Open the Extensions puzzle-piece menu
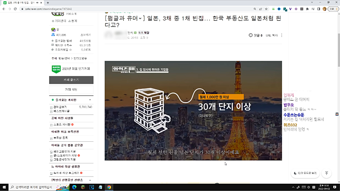 307,9
